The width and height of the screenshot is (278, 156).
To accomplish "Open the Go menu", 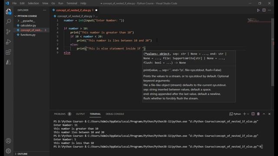I will [53, 3].
